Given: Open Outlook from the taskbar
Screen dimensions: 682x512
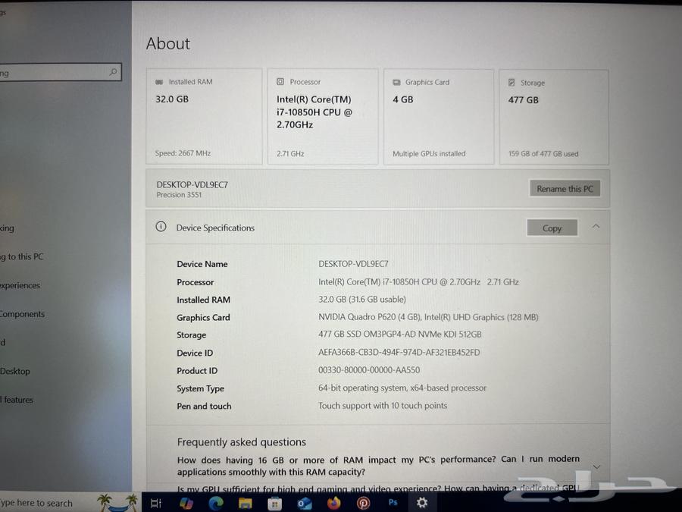Looking at the screenshot, I should (x=305, y=503).
